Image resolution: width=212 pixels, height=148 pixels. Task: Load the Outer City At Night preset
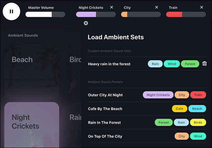[x=105, y=95]
